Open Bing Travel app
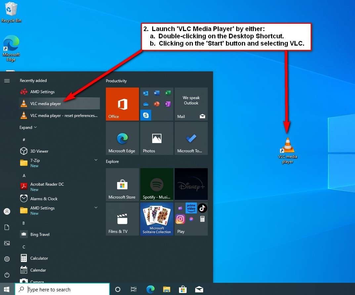The height and width of the screenshot is (295, 355). coord(59,235)
